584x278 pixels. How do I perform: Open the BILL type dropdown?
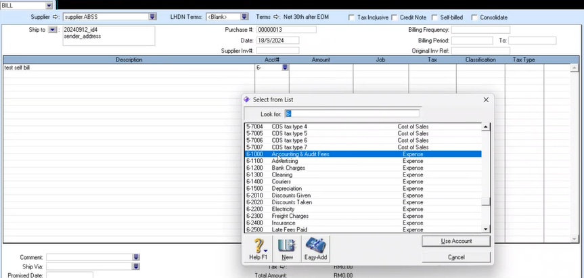[x=49, y=5]
